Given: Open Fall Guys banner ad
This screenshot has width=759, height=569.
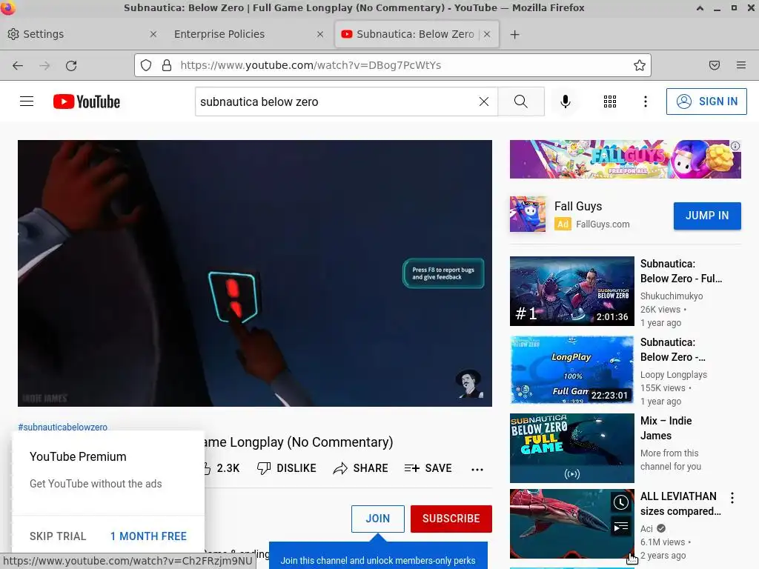Looking at the screenshot, I should (626, 159).
